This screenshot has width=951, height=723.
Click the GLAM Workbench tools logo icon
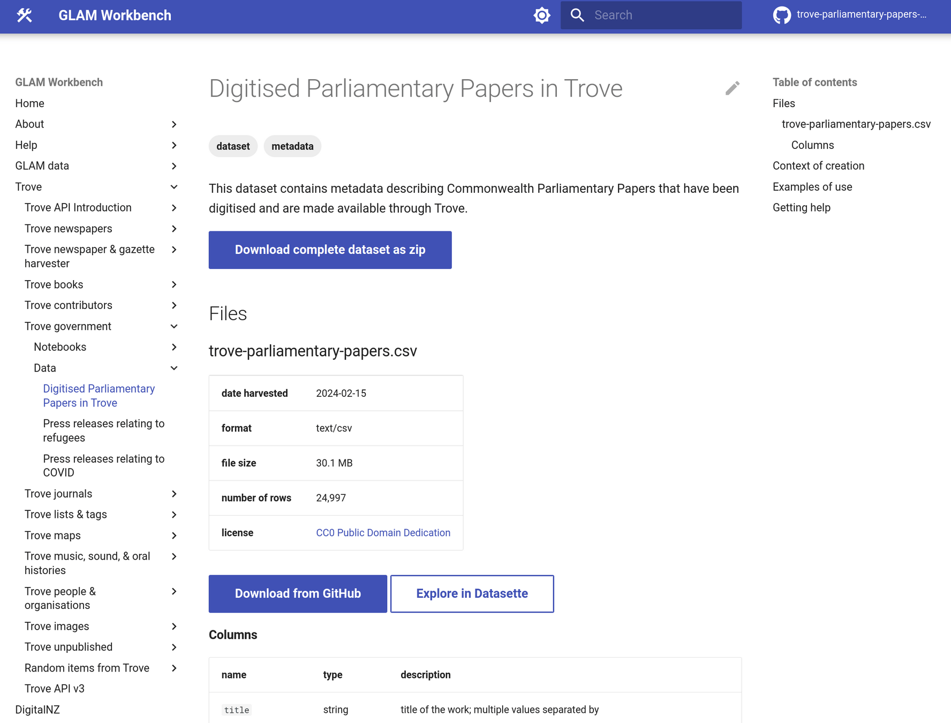[25, 15]
